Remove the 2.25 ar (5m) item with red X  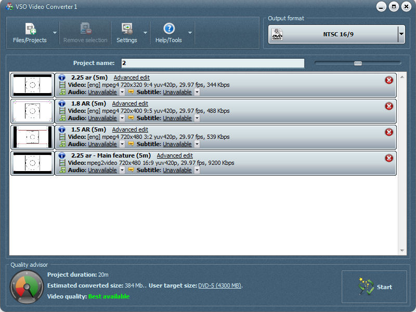[389, 80]
